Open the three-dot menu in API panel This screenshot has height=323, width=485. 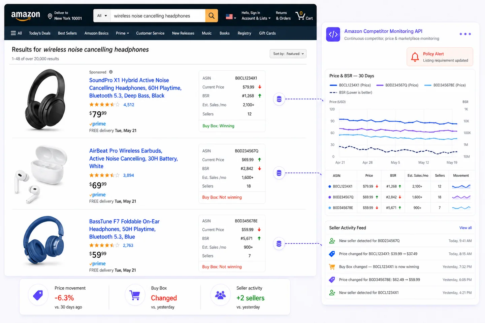[x=465, y=34]
